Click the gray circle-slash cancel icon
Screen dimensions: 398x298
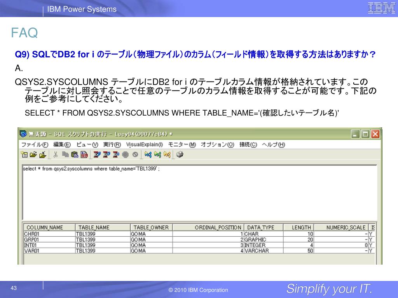tap(135, 154)
